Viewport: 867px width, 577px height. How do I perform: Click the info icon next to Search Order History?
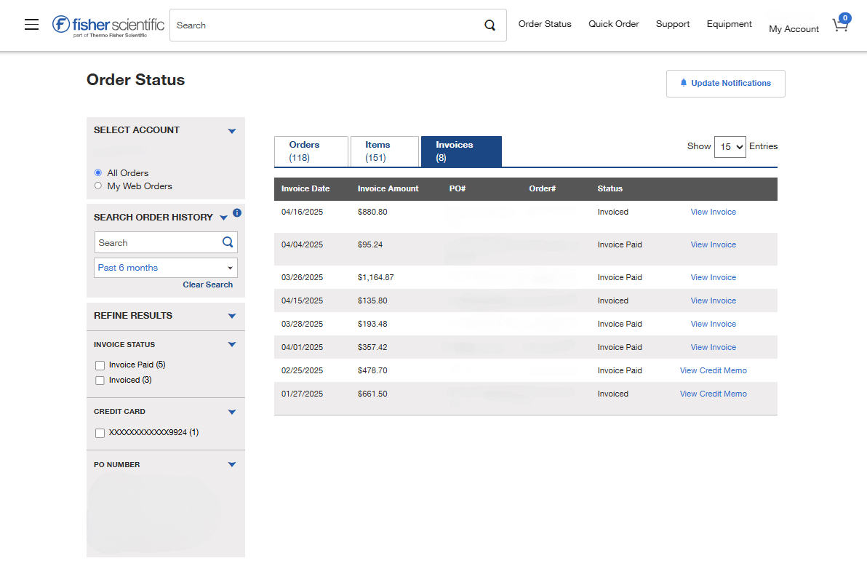click(236, 212)
